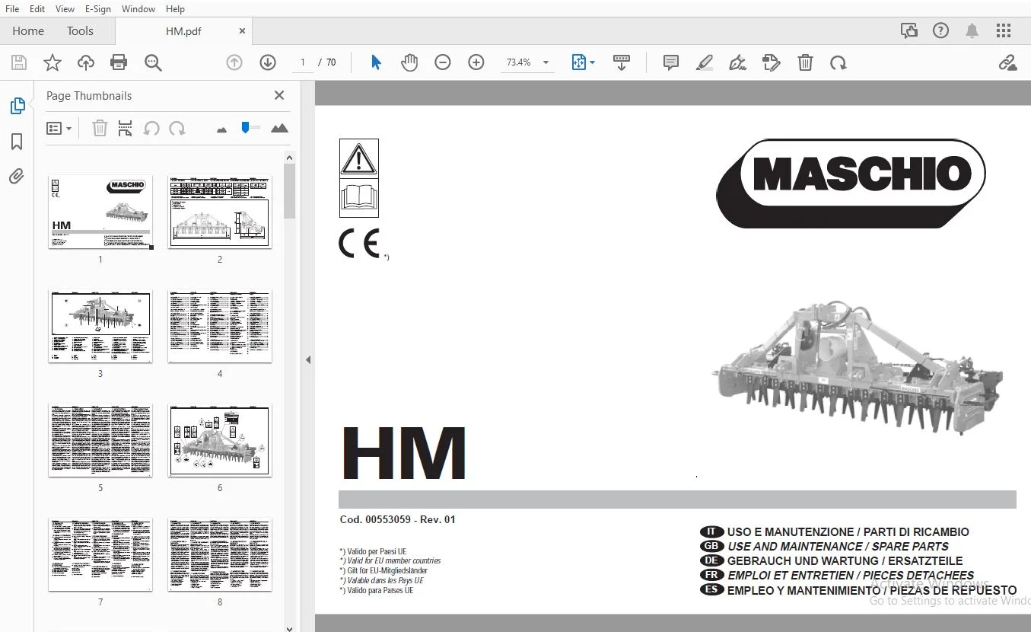Zoom out with minus button
This screenshot has width=1031, height=632.
point(443,62)
